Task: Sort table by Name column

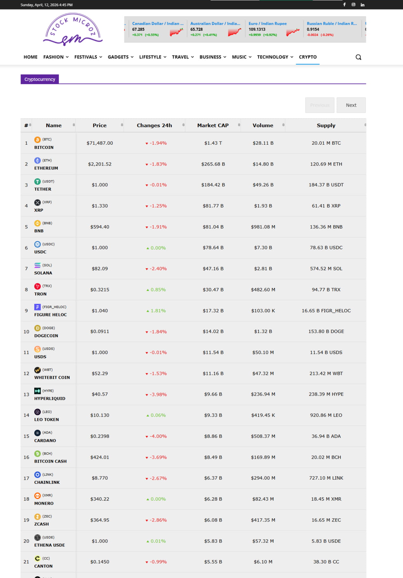Action: coord(54,125)
